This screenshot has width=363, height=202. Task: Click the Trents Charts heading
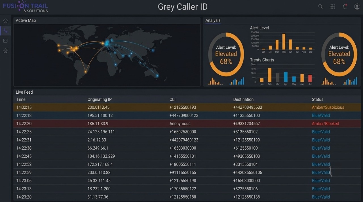[262, 60]
